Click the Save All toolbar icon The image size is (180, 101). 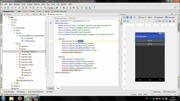(5, 8)
